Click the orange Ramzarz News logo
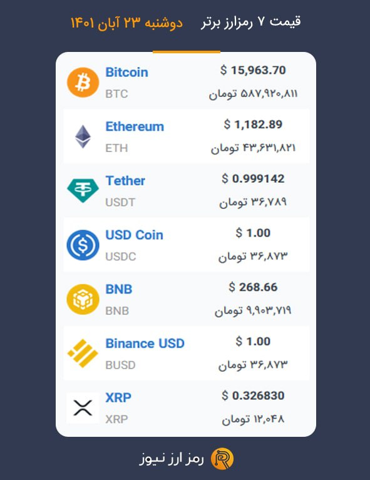370x480 pixels. coord(222,459)
